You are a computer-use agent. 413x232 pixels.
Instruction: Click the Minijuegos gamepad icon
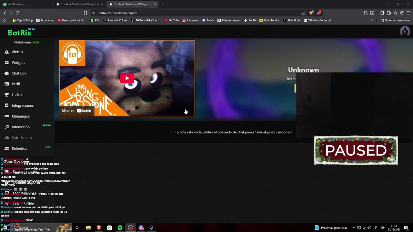pyautogui.click(x=6, y=116)
